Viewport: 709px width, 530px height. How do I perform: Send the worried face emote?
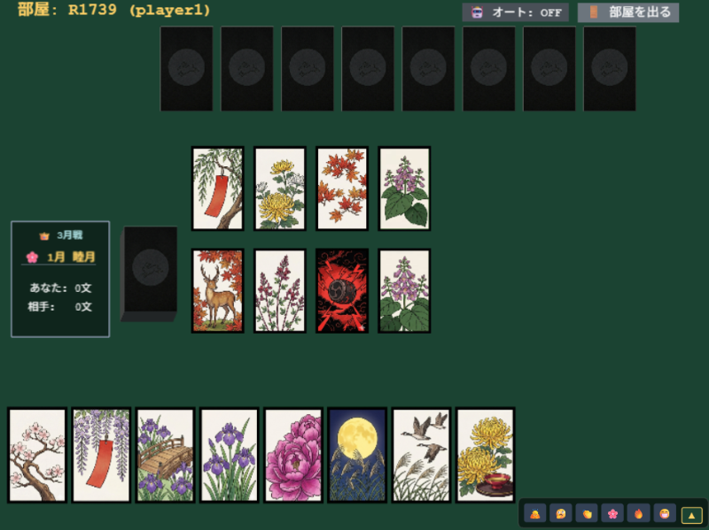click(561, 514)
